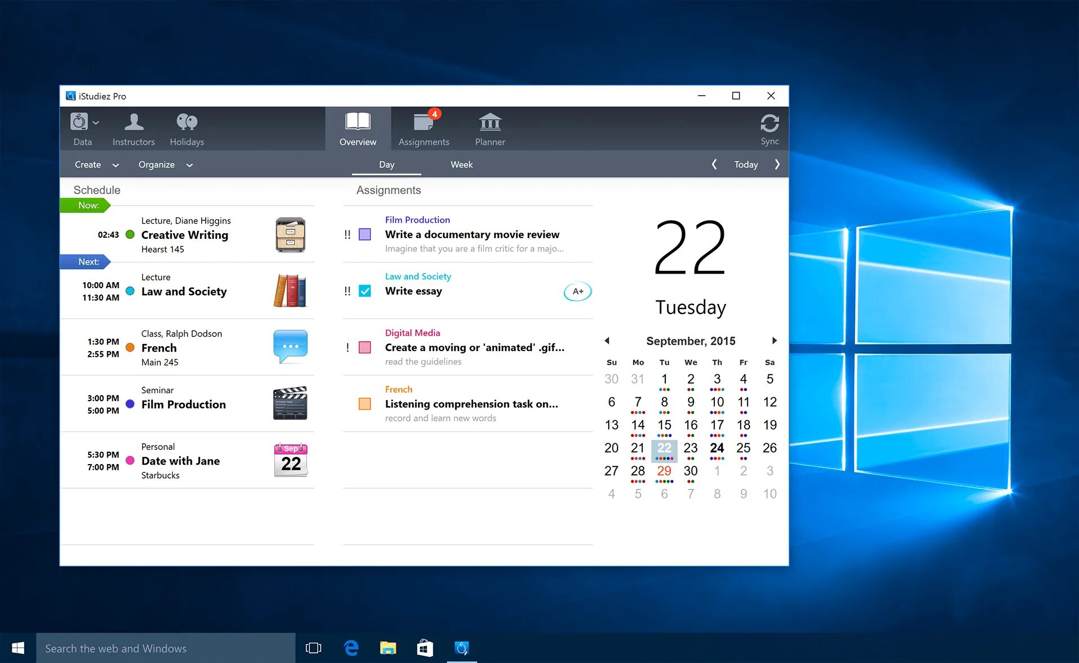The image size is (1079, 663).
Task: Click the orange dot beside French
Action: click(130, 347)
